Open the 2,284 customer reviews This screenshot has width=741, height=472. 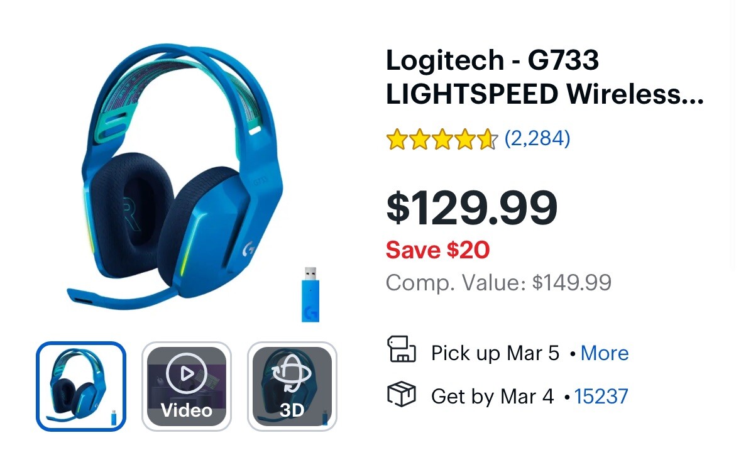537,138
